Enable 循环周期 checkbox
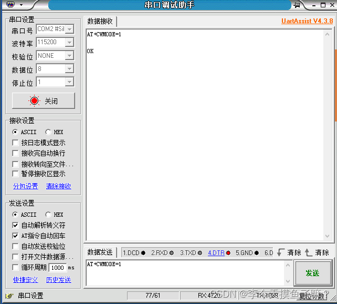337x304 pixels. [x=15, y=267]
